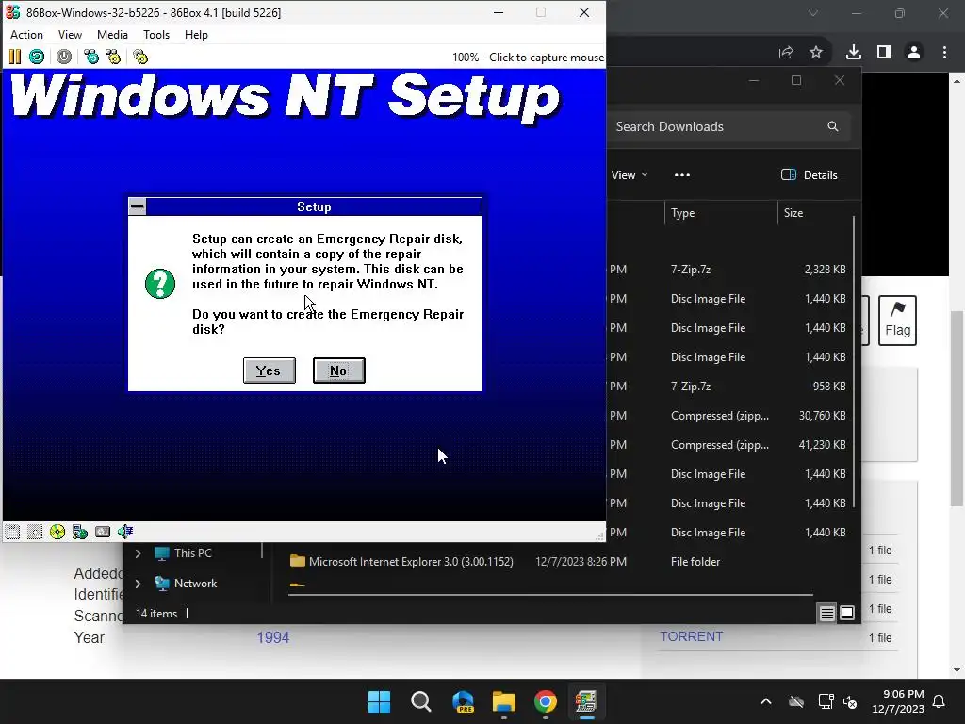Click Explorer file list vertical scrollbar
The width and height of the screenshot is (965, 724).
pos(854,362)
